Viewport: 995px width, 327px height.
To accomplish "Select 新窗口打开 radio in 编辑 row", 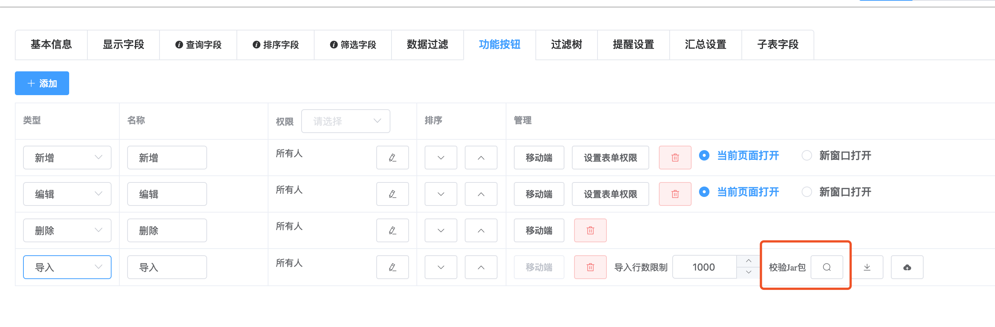I will 806,192.
